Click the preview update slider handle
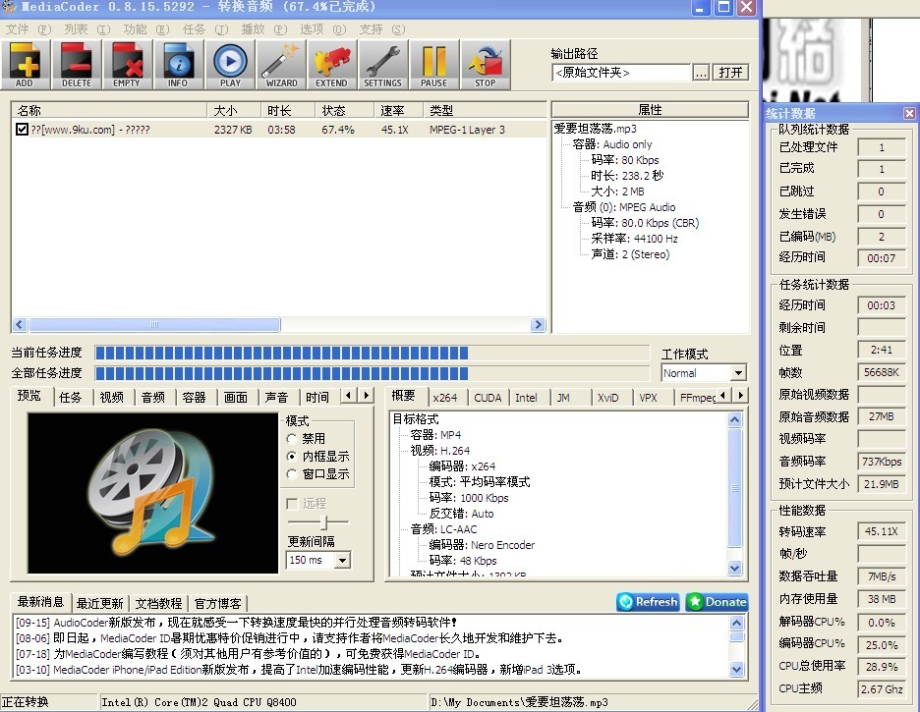 point(325,521)
